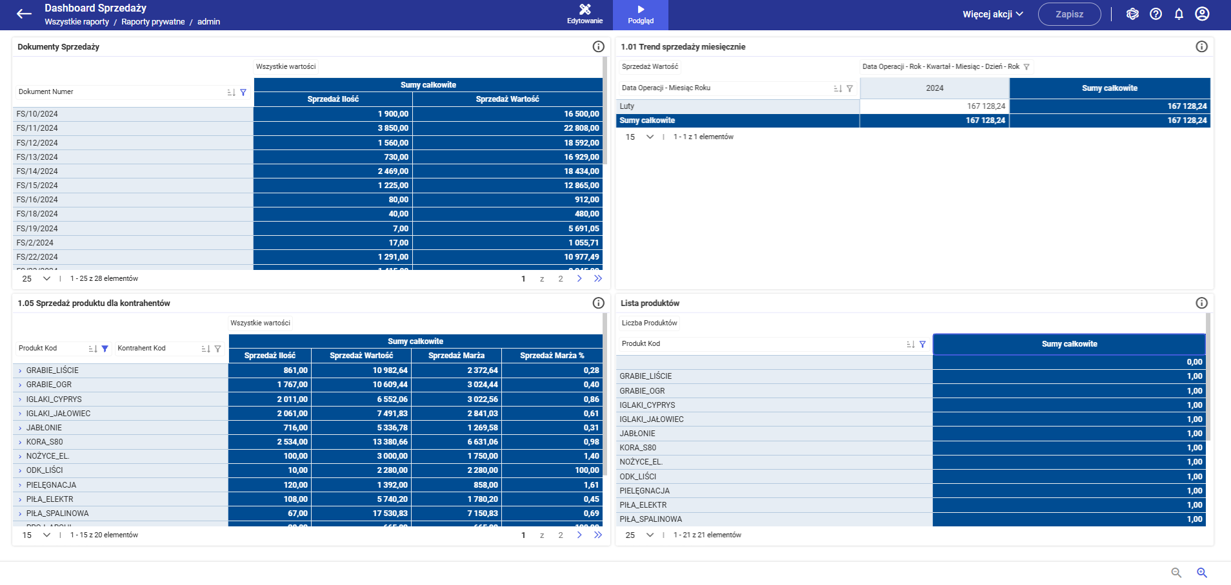
Task: Click the back arrow icon
Action: pyautogui.click(x=24, y=14)
